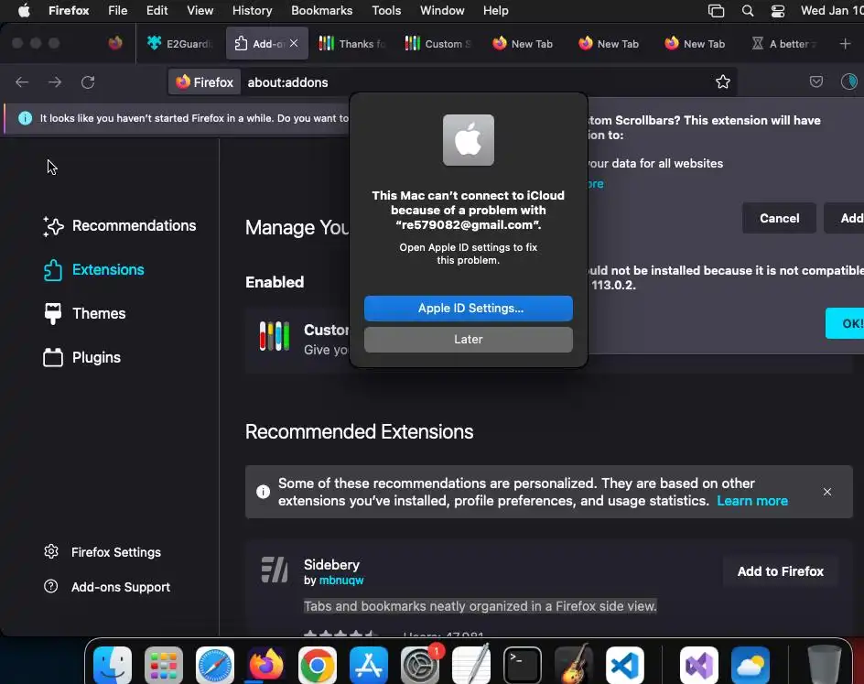864x684 pixels.
Task: Open Launchpad from the Dock
Action: coord(164,665)
